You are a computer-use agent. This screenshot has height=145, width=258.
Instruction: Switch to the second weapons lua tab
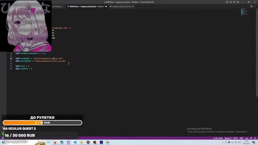tap(121, 6)
